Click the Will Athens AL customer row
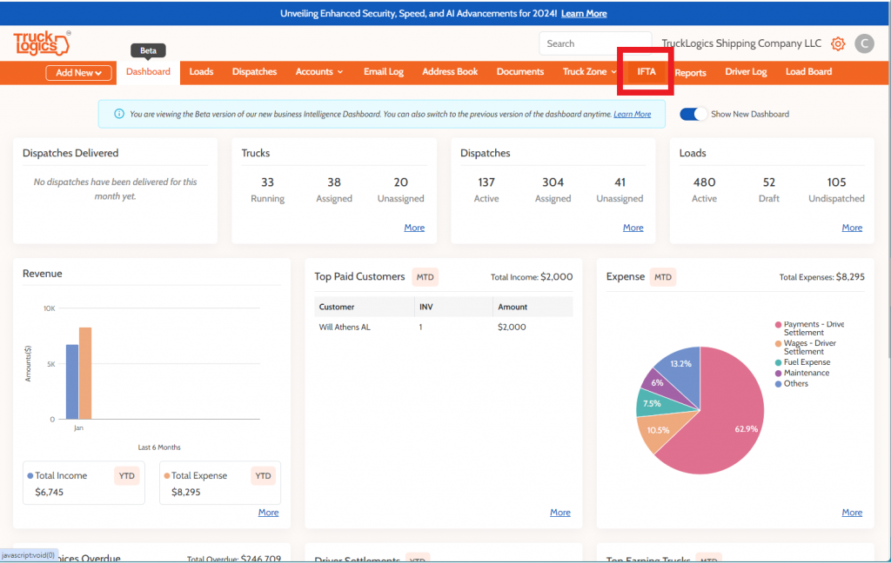 444,327
